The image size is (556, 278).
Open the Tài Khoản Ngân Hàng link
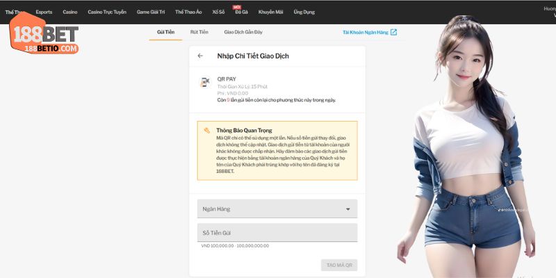pyautogui.click(x=365, y=32)
